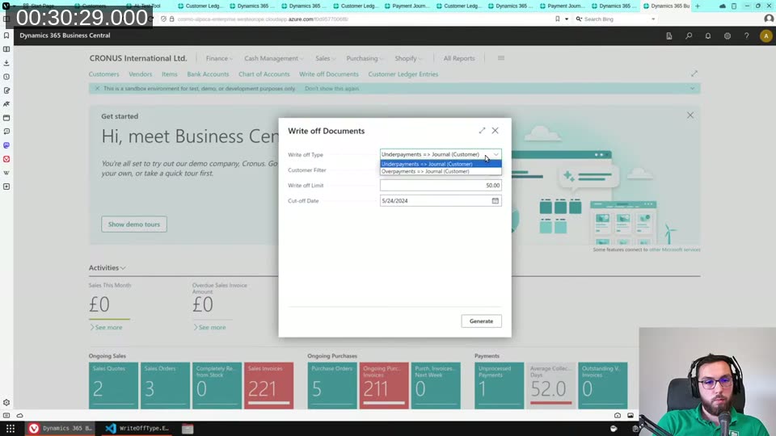
Task: Expand the sandbox notification chevron
Action: 692,89
